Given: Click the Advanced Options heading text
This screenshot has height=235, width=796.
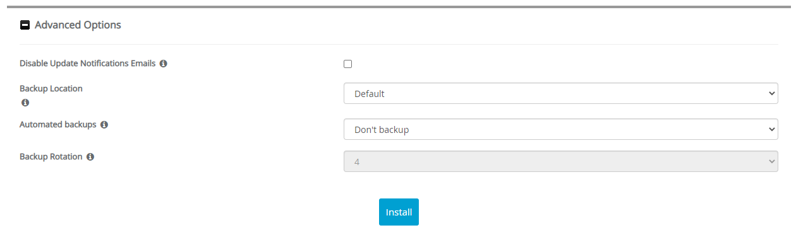Looking at the screenshot, I should point(78,25).
